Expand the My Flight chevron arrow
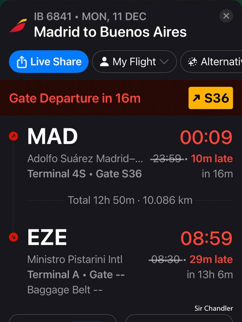 point(164,62)
